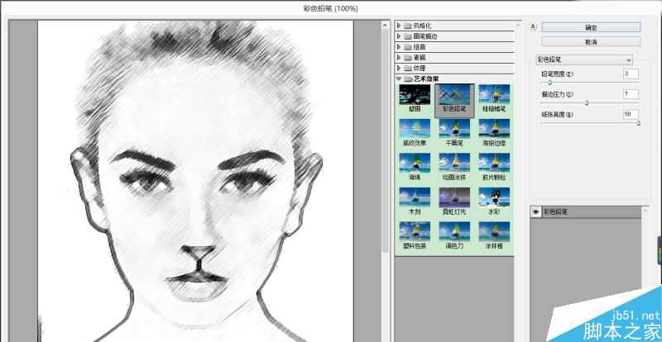Collapse the 艺术效果 filter folder
662x342 pixels.
point(400,78)
